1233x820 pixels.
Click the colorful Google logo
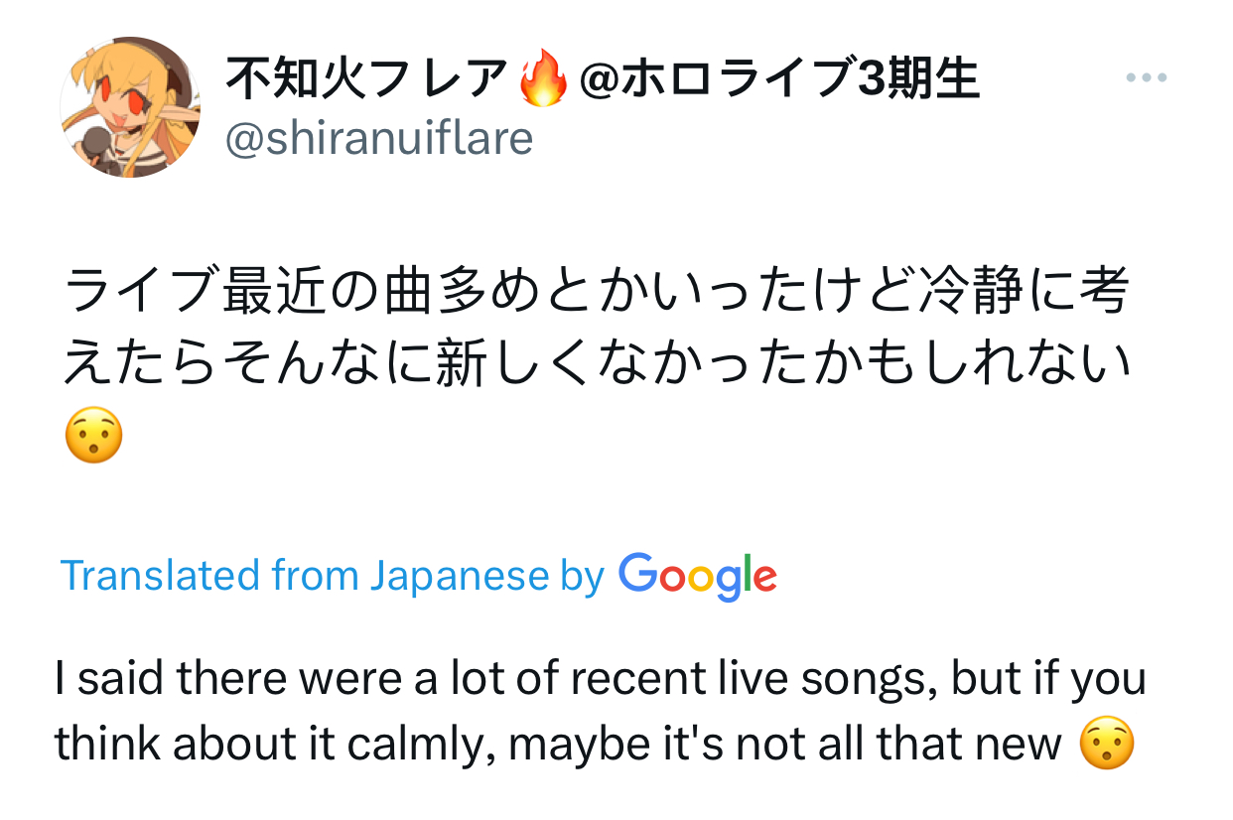click(697, 577)
